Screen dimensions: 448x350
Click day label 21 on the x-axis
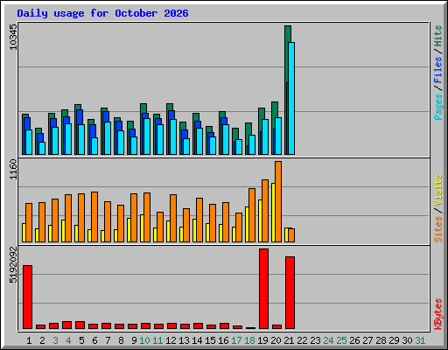(x=289, y=340)
